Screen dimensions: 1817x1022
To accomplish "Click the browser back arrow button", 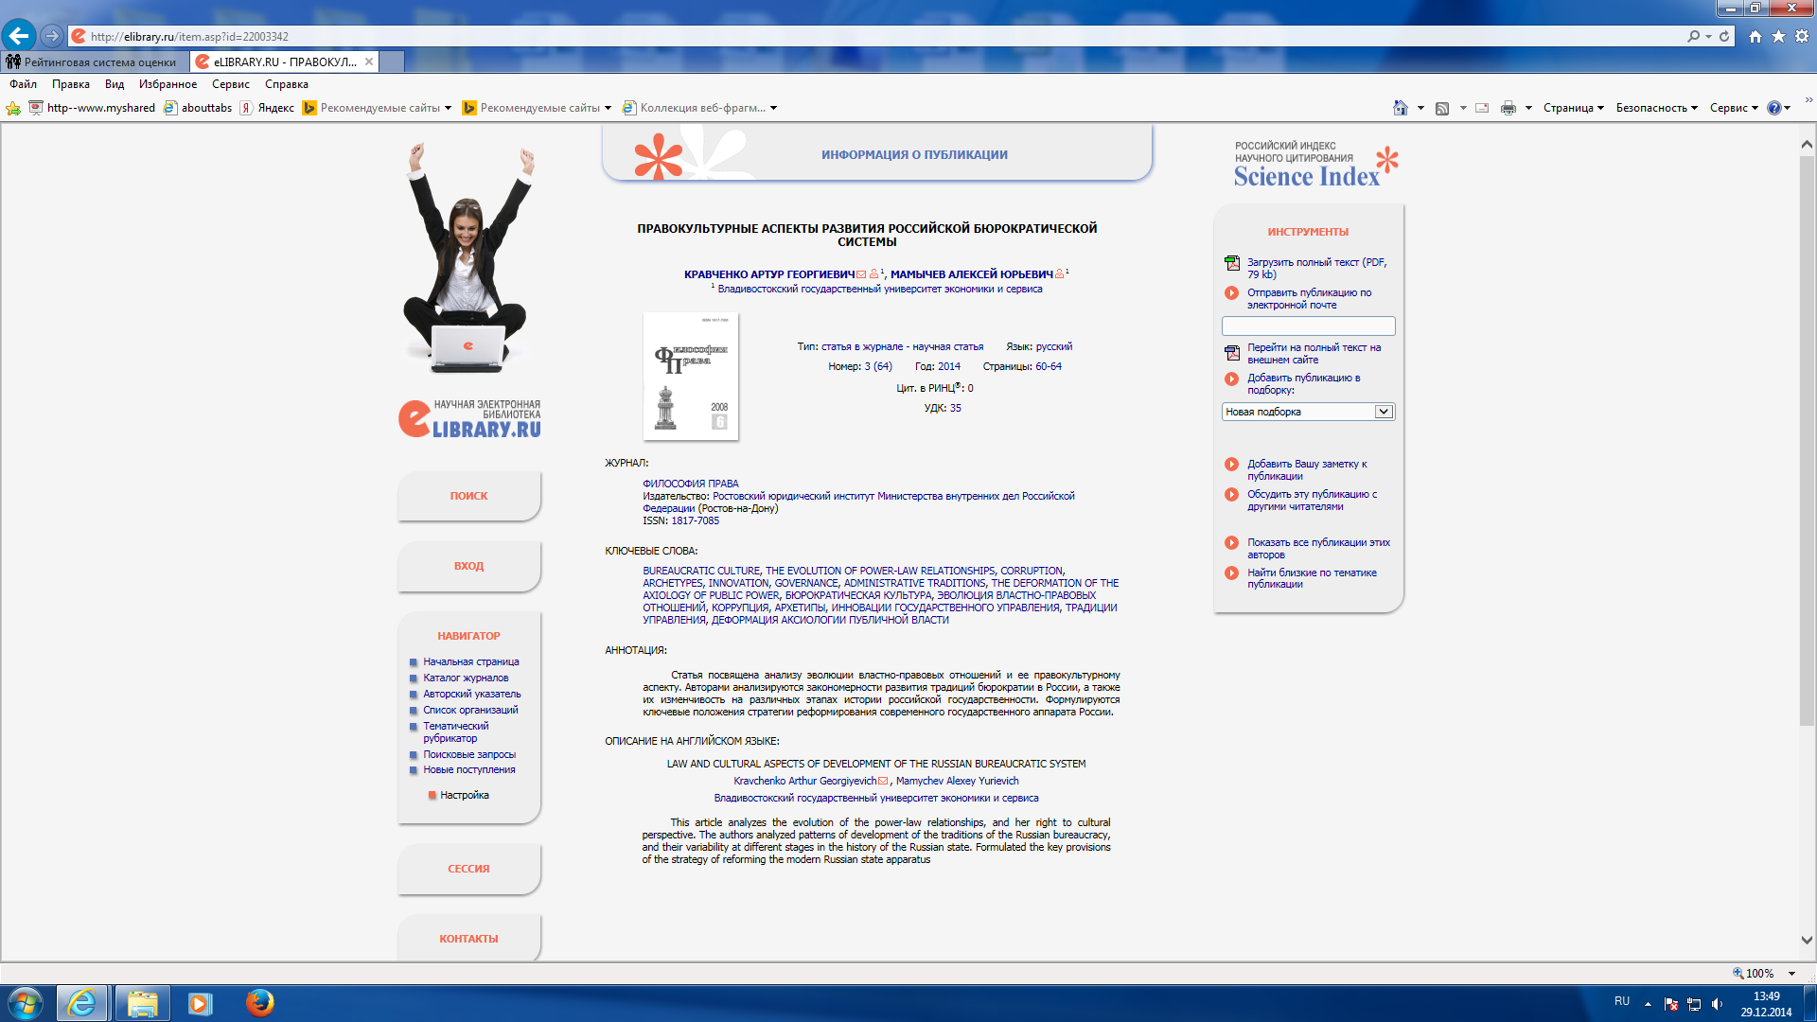I will [x=19, y=36].
